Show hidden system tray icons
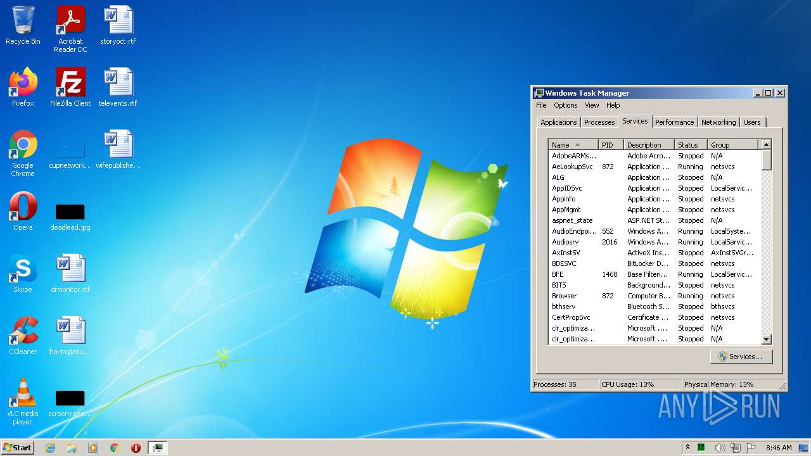 click(x=687, y=448)
